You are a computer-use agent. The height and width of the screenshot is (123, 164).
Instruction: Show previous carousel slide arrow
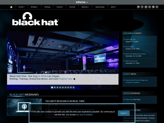click(16, 60)
